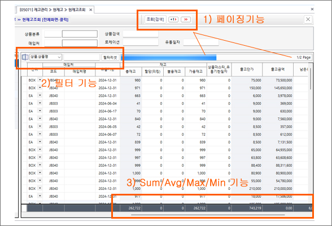Close the panel with the boxed X button

point(308,19)
